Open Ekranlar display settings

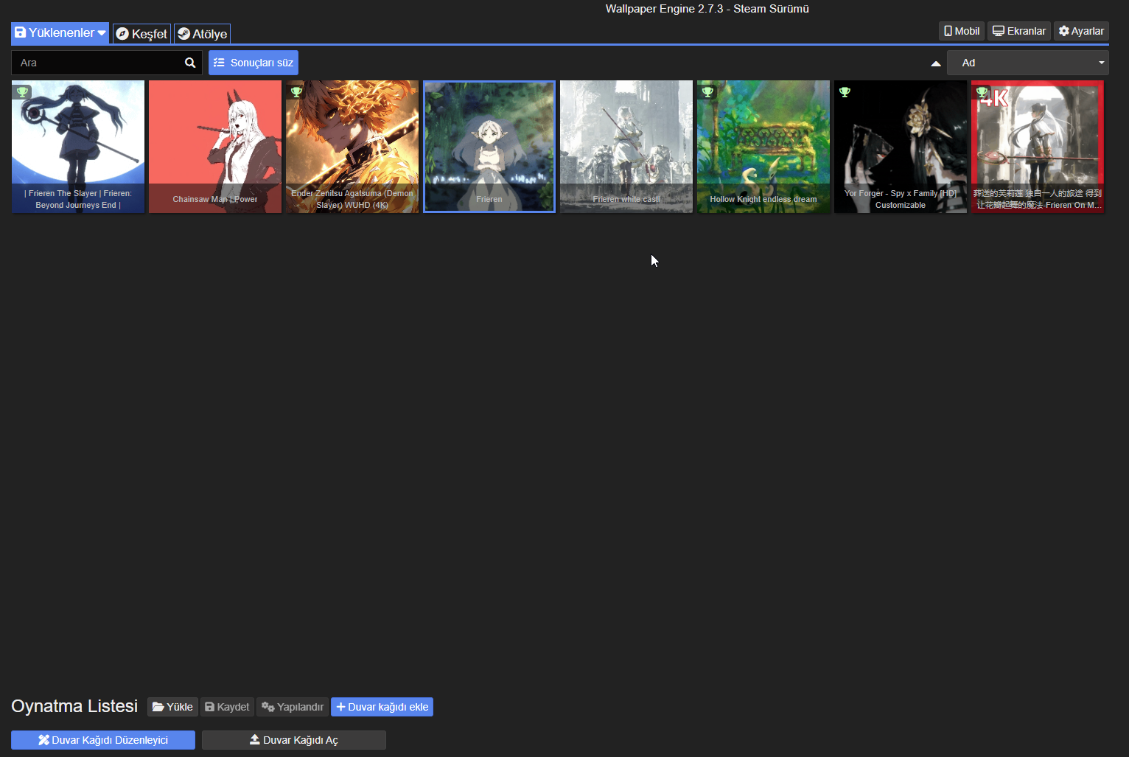(x=1019, y=31)
